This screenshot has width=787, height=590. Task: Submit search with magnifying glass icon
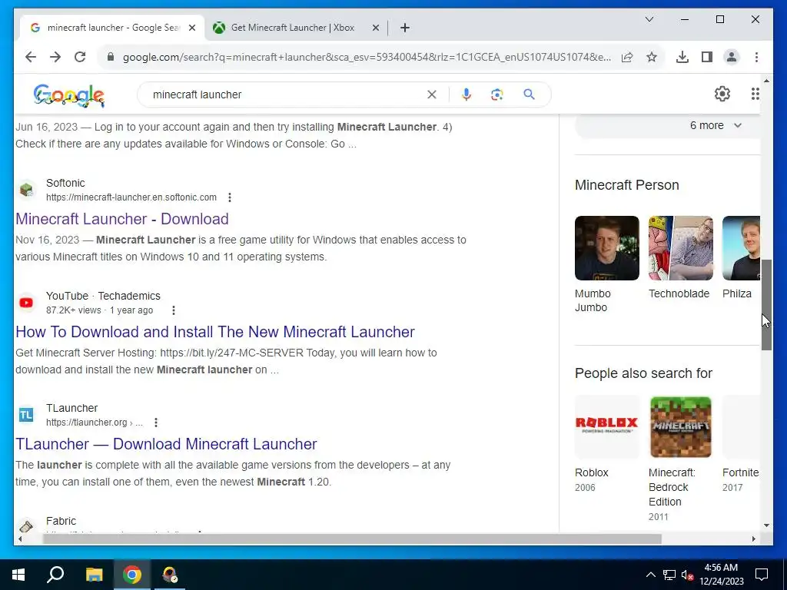pos(529,94)
